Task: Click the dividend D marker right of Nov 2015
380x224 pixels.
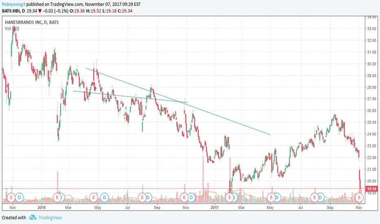Action: tap(20, 198)
